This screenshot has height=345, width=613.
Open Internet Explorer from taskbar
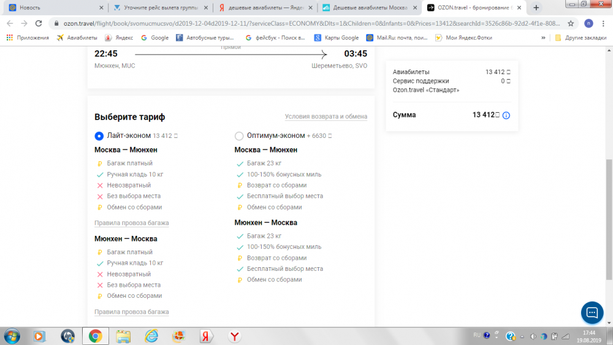pos(151,336)
